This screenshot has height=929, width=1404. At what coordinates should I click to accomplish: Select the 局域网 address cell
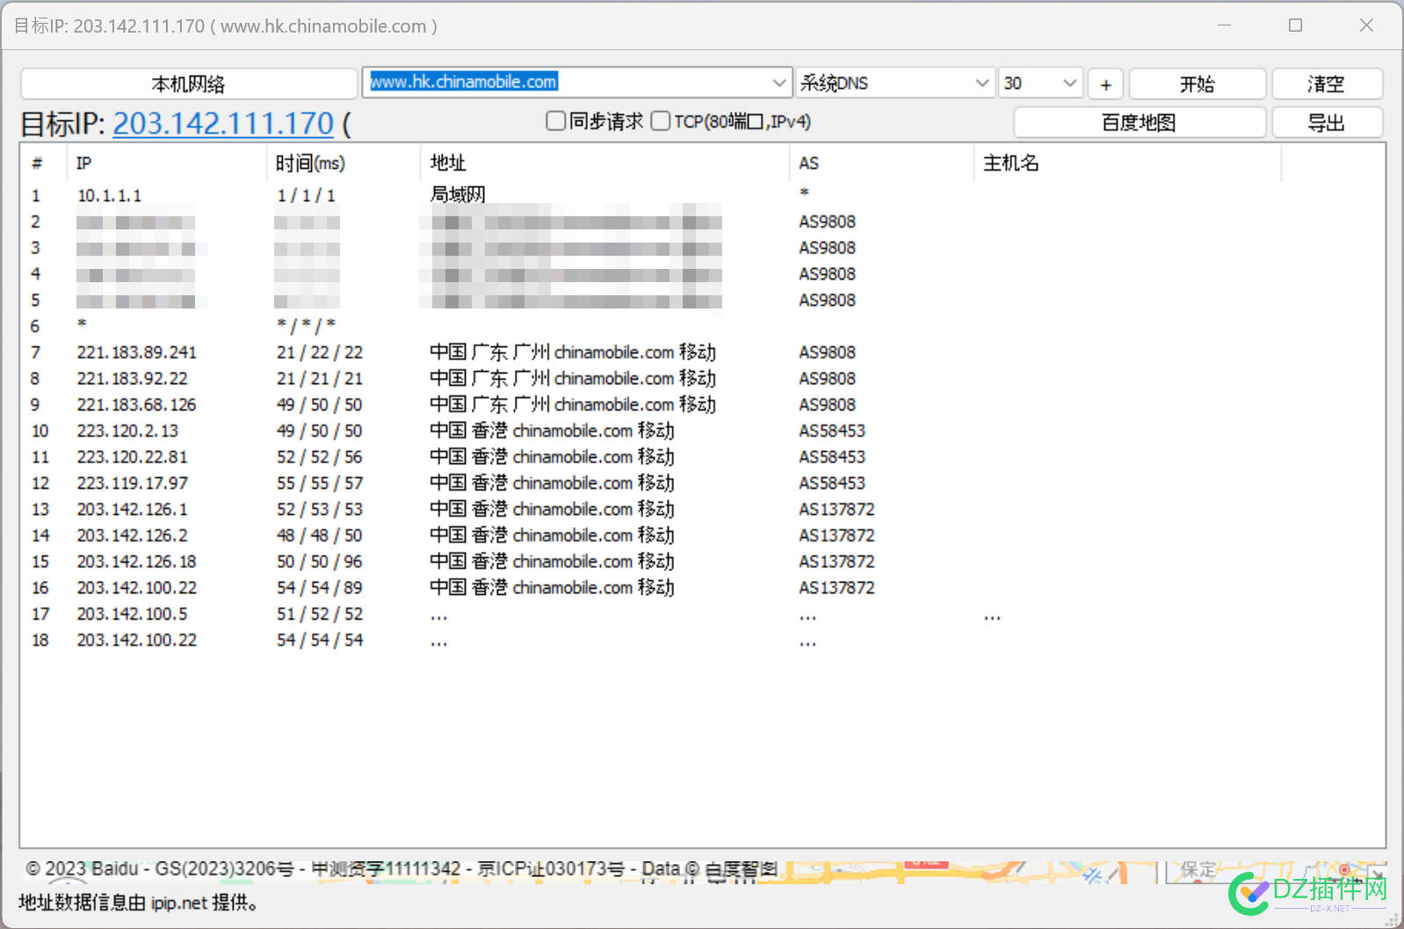point(458,195)
